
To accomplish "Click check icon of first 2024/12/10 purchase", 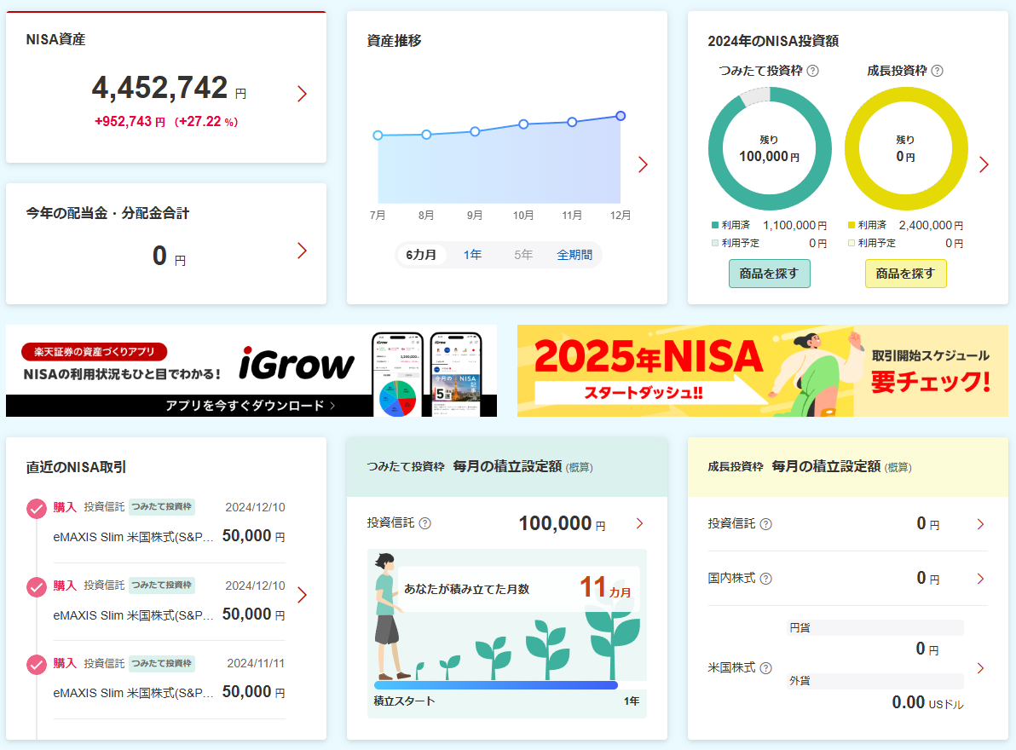I will tap(37, 509).
